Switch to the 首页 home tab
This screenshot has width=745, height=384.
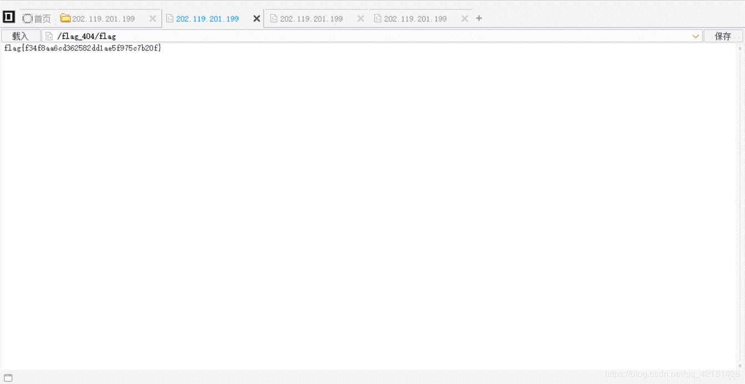[37, 18]
